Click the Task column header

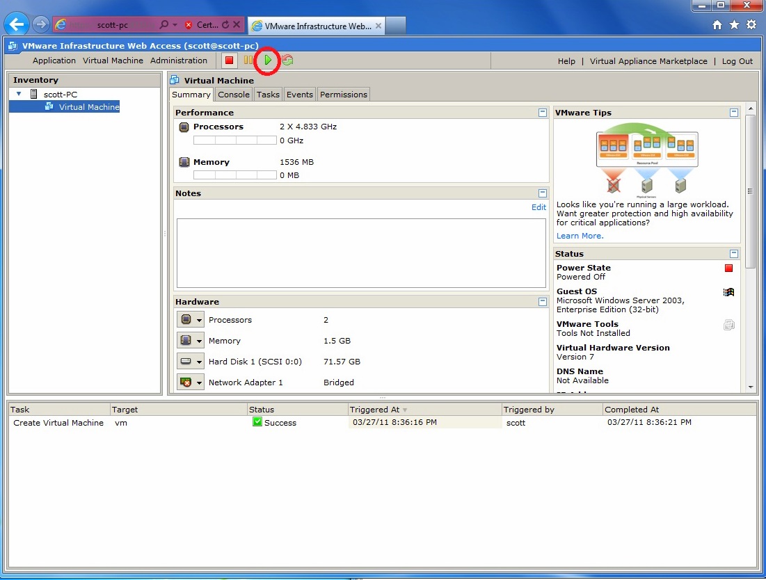point(59,410)
